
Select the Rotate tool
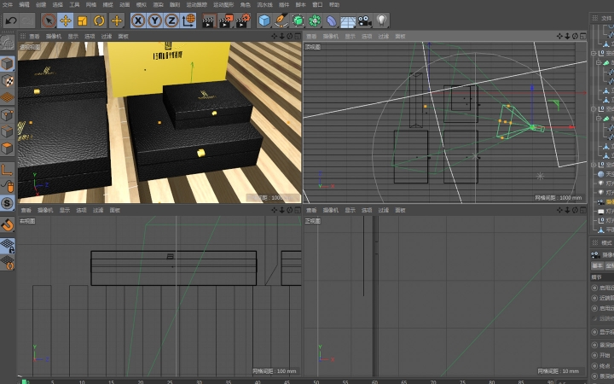pos(99,20)
